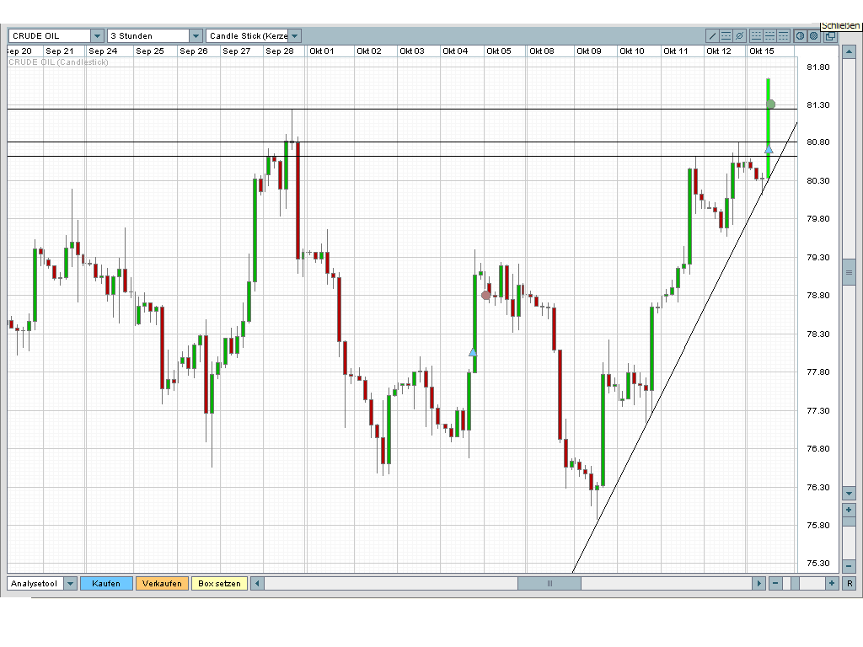Open the CRUDE OIL instrument dropdown
The image size is (863, 647).
tap(97, 35)
